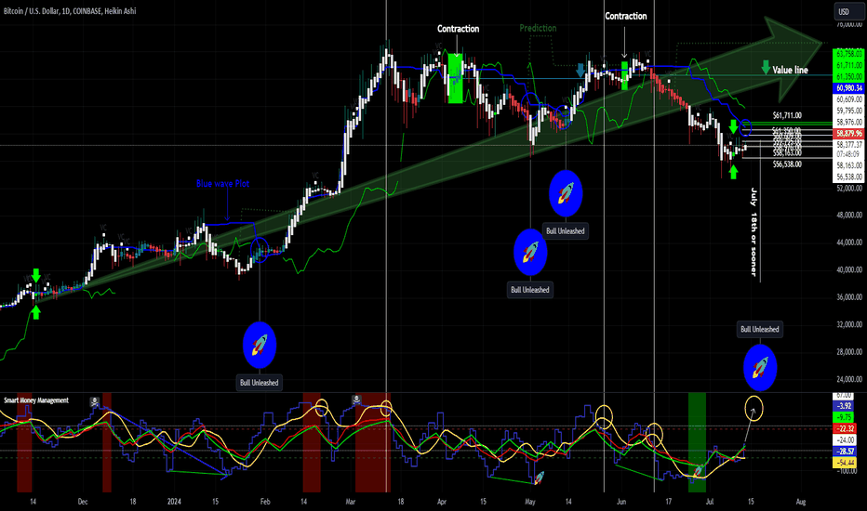This screenshot has width=867, height=511.
Task: Click the red 58,879.96 current price label
Action: [x=849, y=134]
